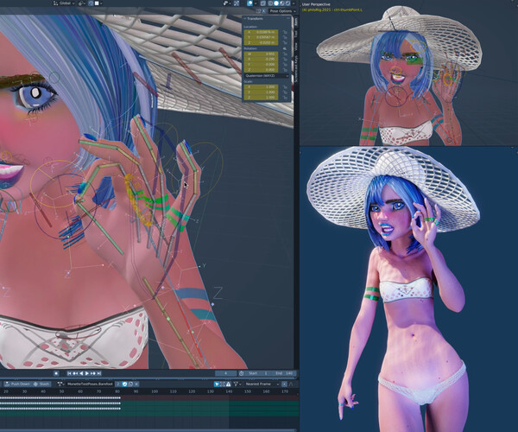Edit the Start frame field

coord(257,373)
